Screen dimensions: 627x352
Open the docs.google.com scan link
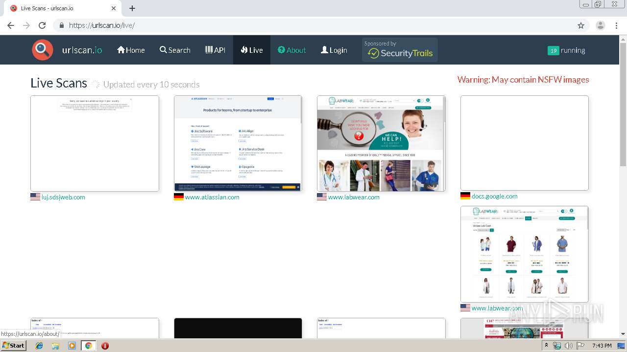tap(494, 196)
